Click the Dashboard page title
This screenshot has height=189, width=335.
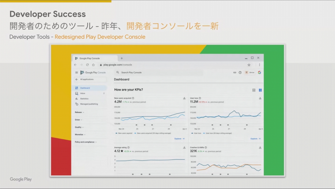[122, 79]
